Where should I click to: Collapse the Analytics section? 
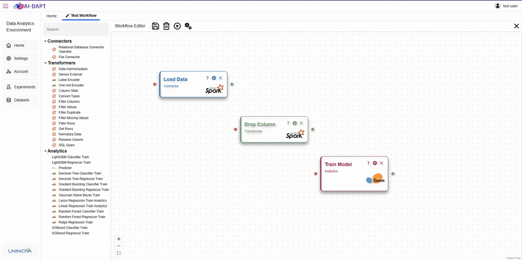pos(45,151)
